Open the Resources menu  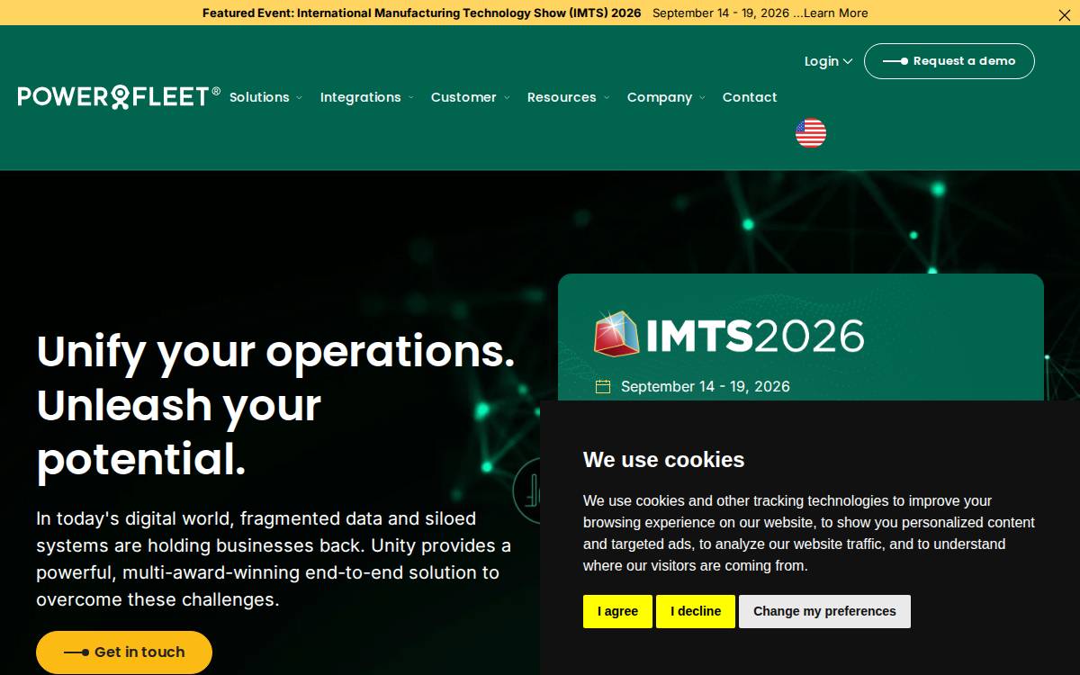[568, 97]
